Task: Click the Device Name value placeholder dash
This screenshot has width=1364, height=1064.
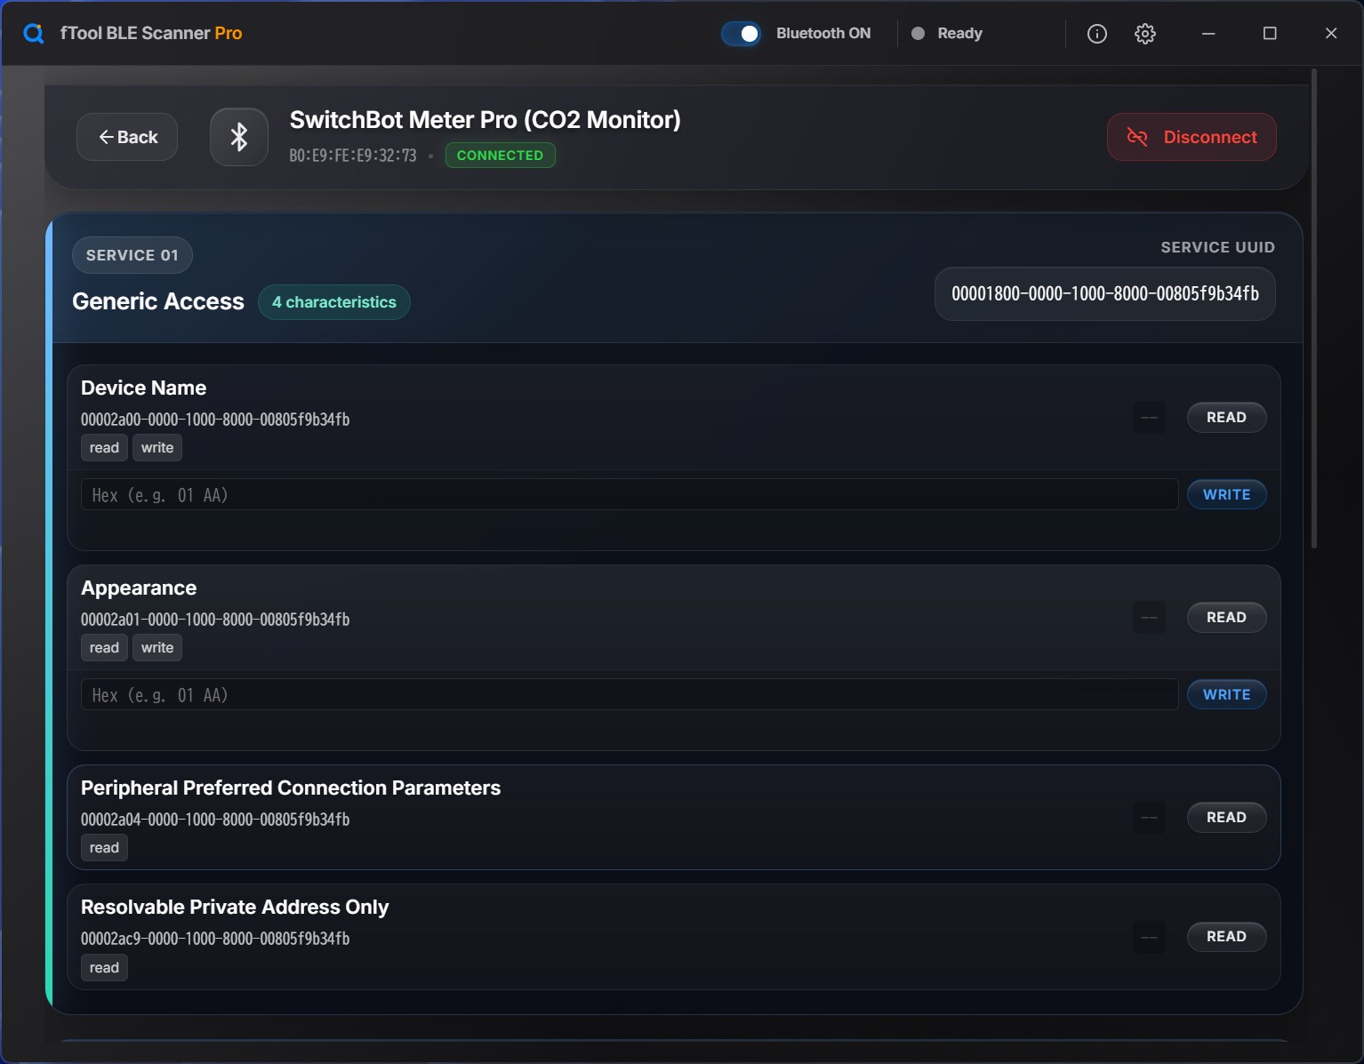Action: [x=1150, y=418]
